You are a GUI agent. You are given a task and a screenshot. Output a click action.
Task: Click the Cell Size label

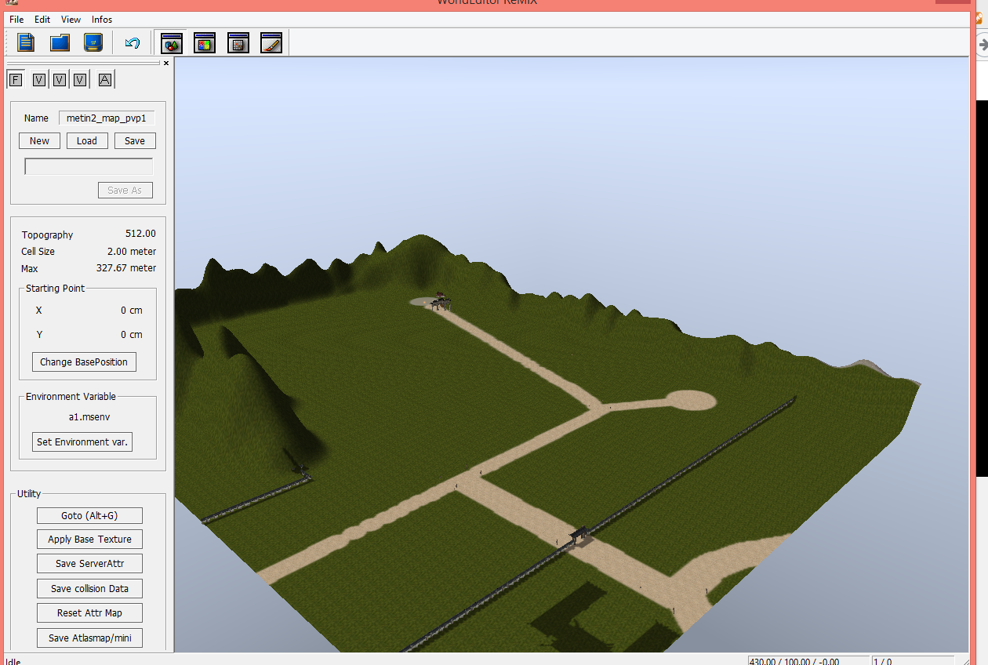pyautogui.click(x=38, y=251)
